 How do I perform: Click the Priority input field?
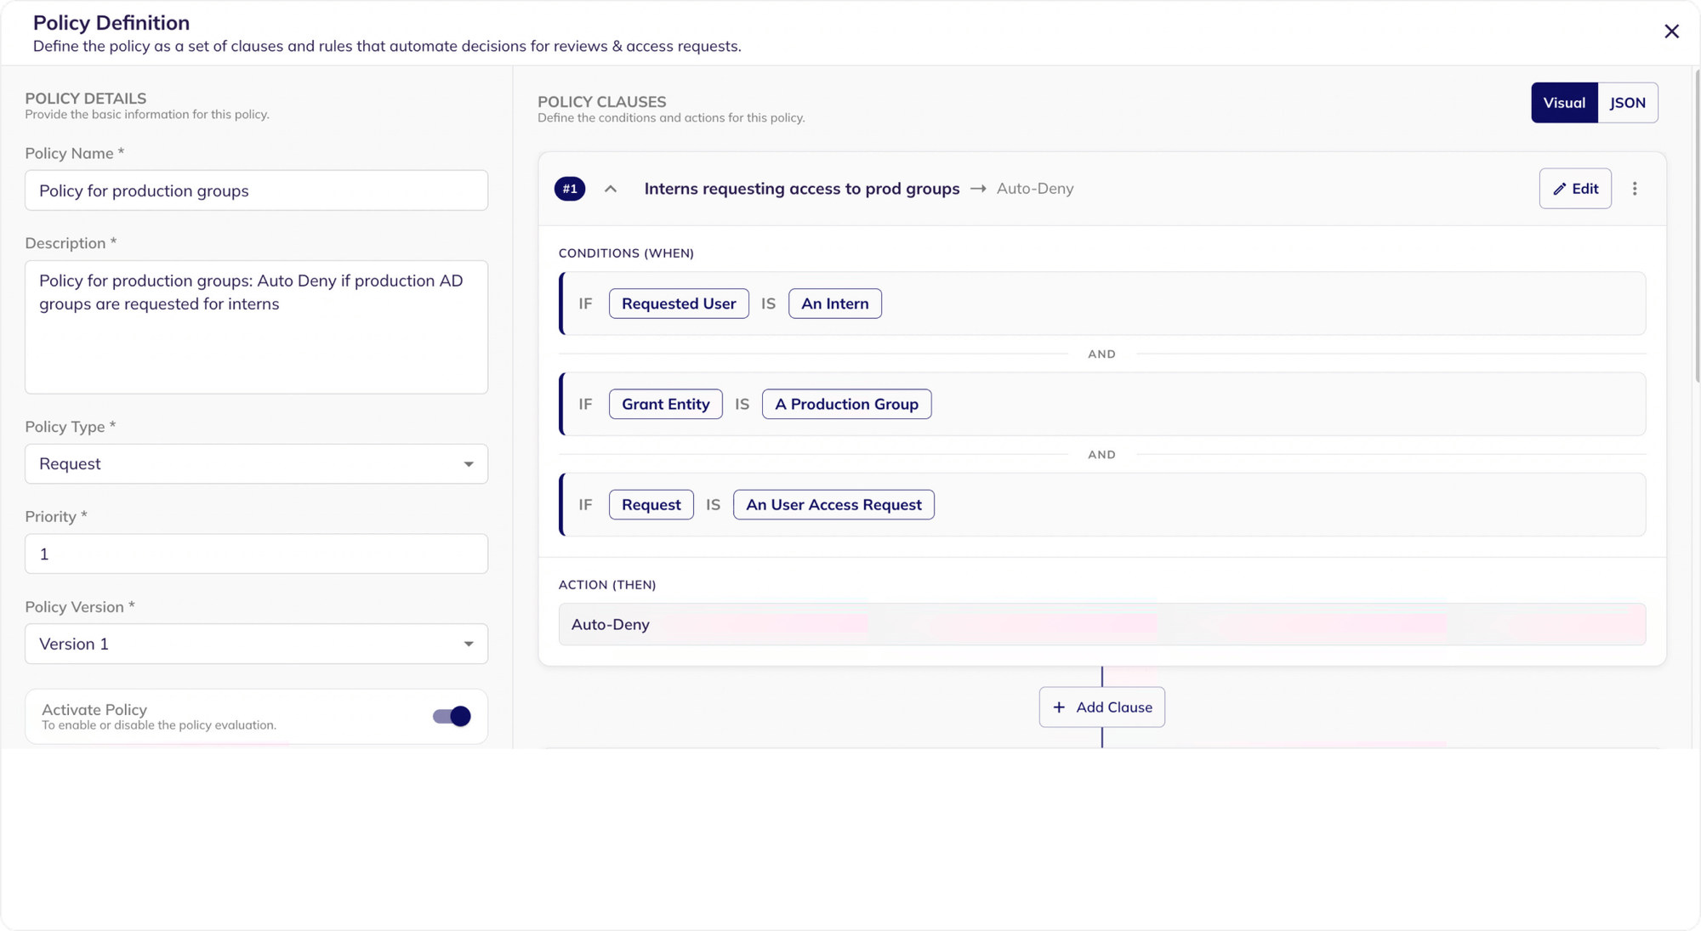pyautogui.click(x=256, y=554)
